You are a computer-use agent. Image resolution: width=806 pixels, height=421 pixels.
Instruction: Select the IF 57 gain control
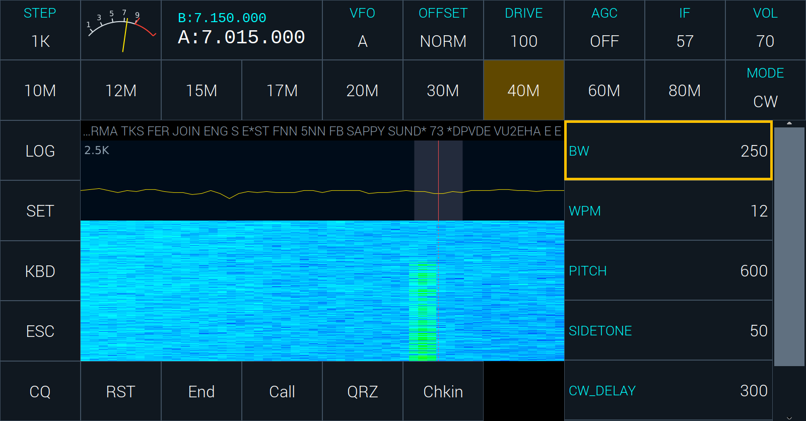tap(685, 30)
